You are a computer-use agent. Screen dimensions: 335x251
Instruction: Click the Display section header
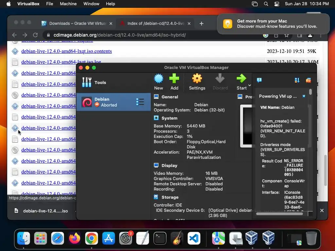pos(169,166)
